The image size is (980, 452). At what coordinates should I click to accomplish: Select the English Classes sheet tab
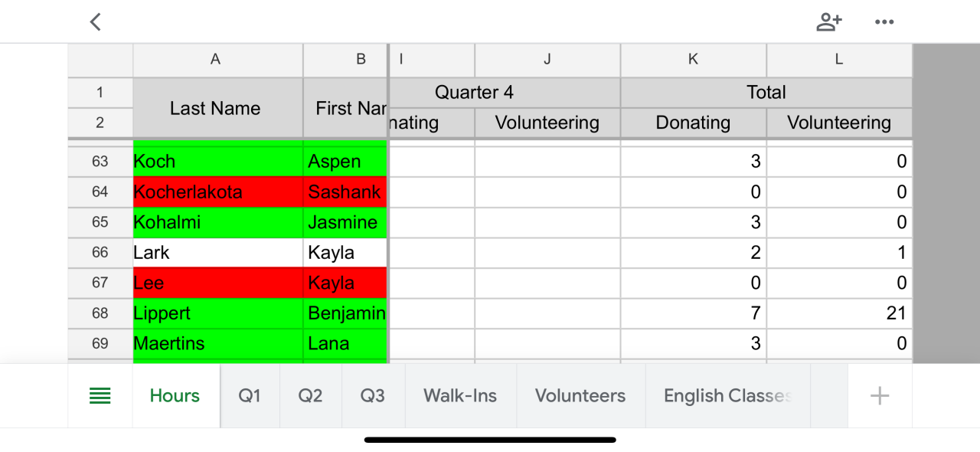tap(727, 396)
